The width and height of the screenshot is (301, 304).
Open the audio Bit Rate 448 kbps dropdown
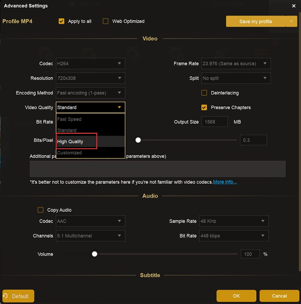(234, 236)
